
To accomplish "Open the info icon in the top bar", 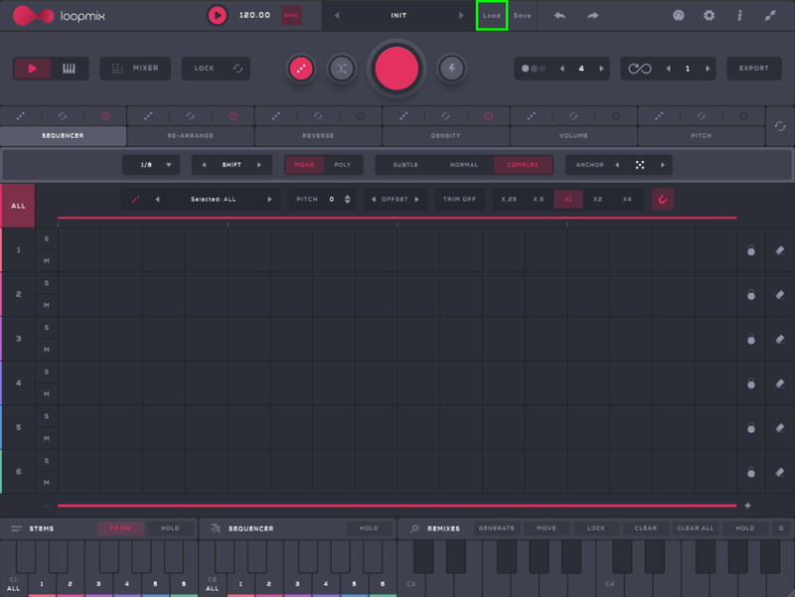I will [x=739, y=16].
